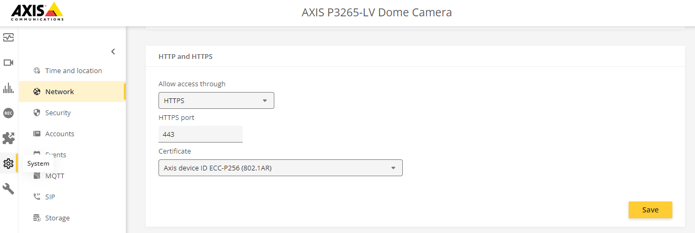Select the Time and location menu item

click(x=72, y=70)
